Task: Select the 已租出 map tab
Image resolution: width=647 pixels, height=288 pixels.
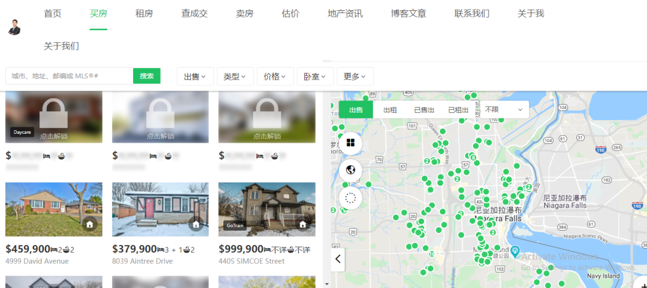Action: (458, 110)
